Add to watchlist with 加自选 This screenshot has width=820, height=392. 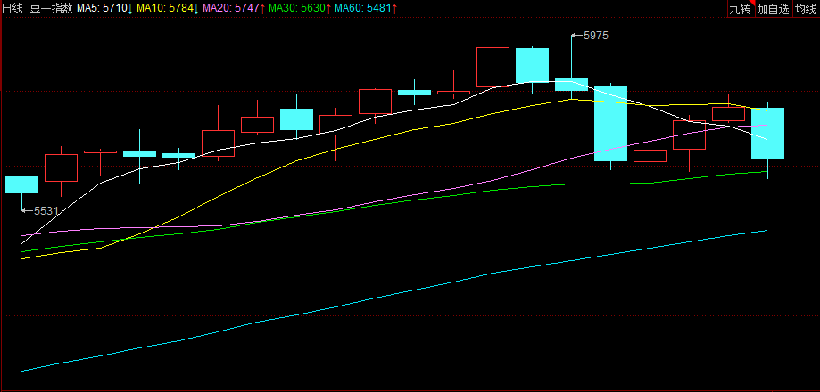pos(774,9)
